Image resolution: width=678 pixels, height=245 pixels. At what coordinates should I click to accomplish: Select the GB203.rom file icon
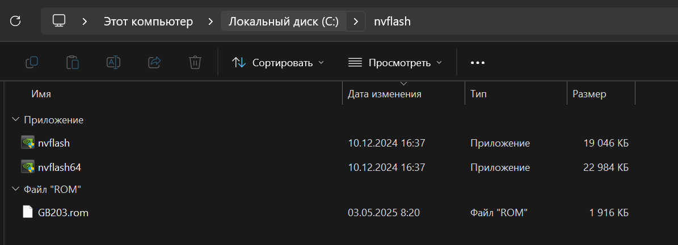coord(28,213)
